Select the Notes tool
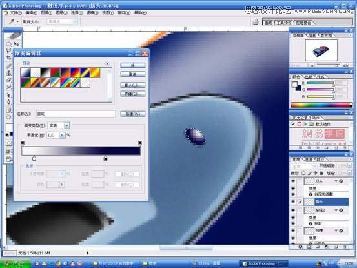The image size is (357, 268). (8, 110)
